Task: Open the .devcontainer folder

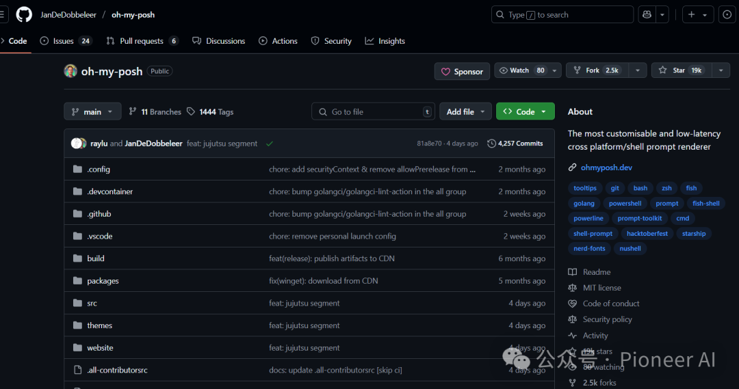Action: (x=109, y=191)
